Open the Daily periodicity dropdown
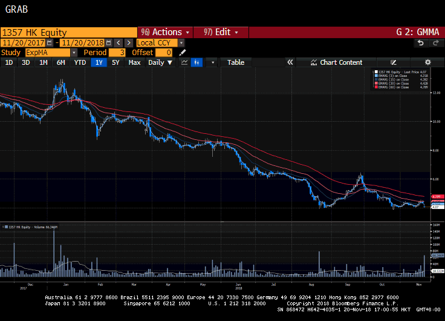The height and width of the screenshot is (321, 445). 160,62
